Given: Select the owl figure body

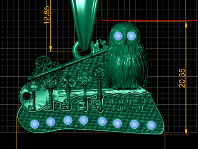Looking at the screenshot, I should (x=126, y=55).
